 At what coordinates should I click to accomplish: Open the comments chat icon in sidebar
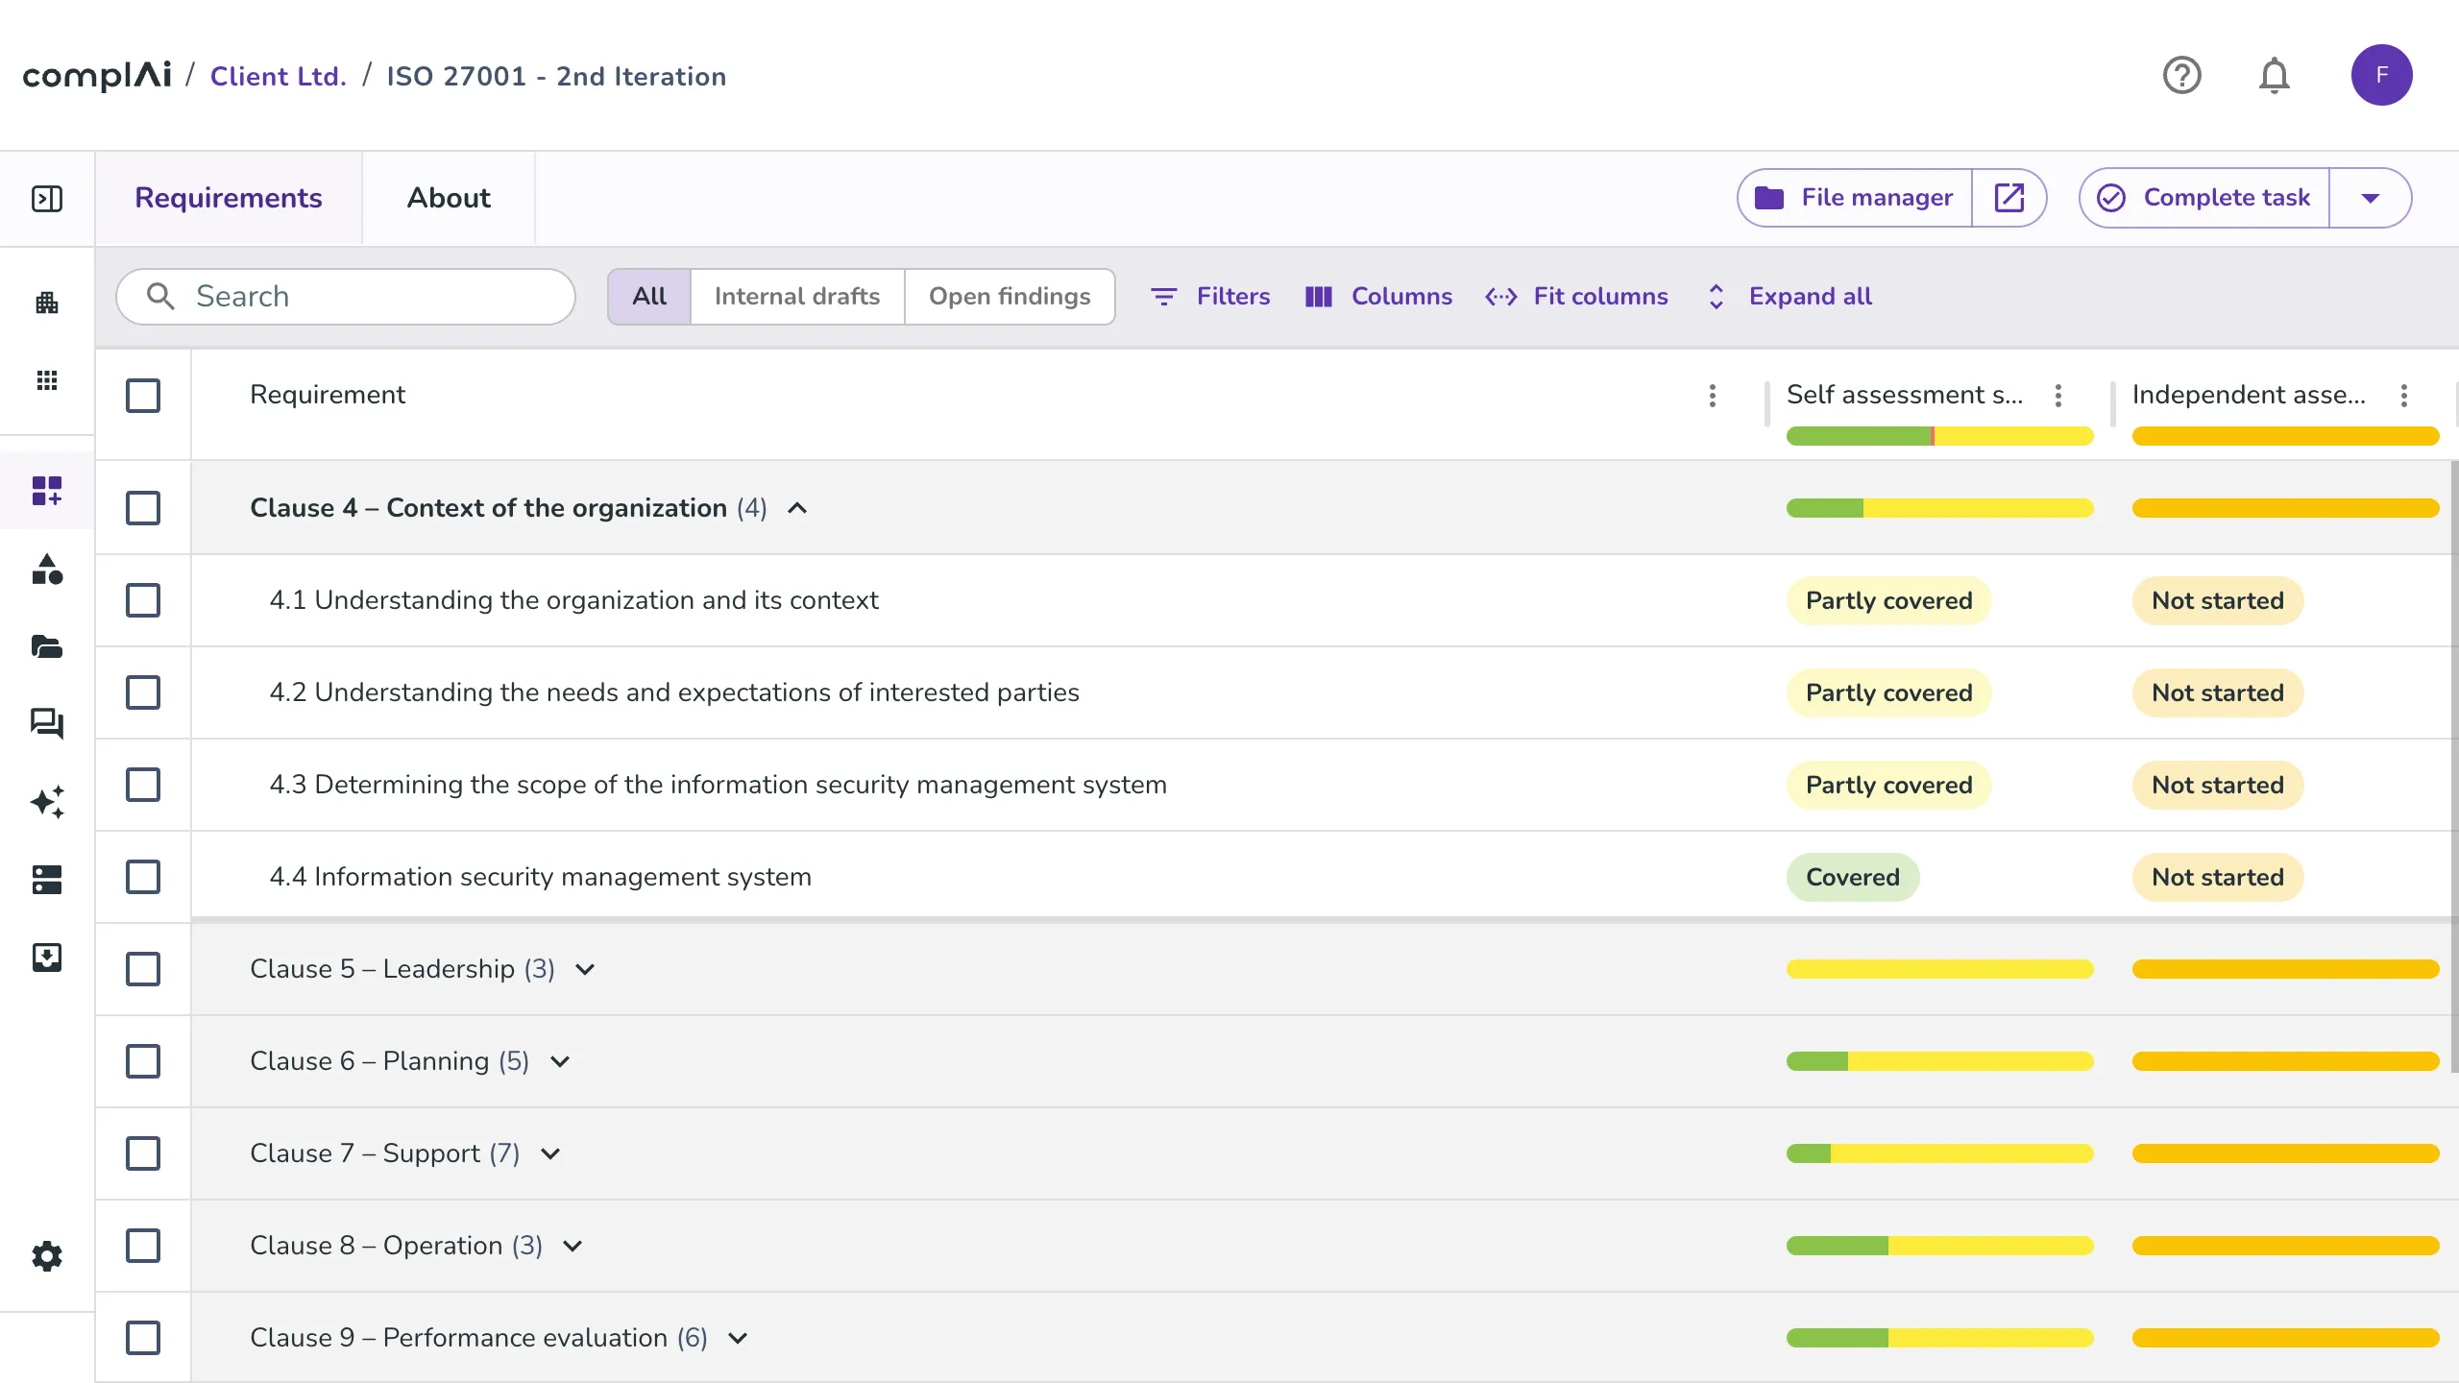[x=47, y=723]
